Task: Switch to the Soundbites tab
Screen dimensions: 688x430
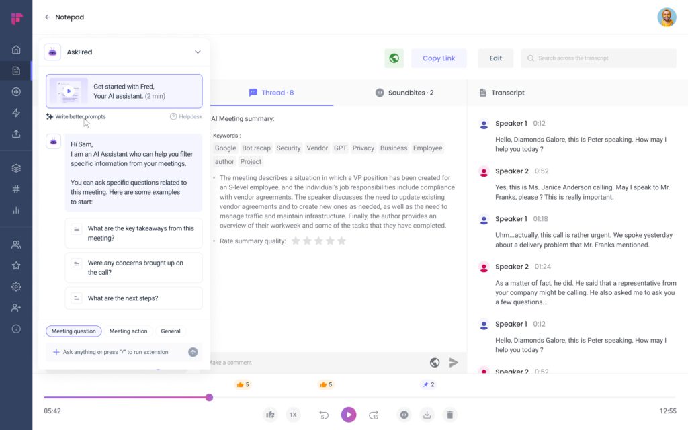Action: 404,93
